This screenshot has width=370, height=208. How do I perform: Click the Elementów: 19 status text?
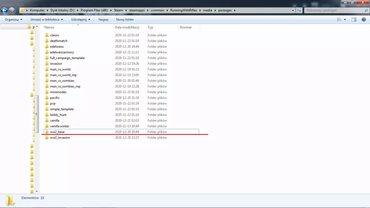click(x=33, y=198)
